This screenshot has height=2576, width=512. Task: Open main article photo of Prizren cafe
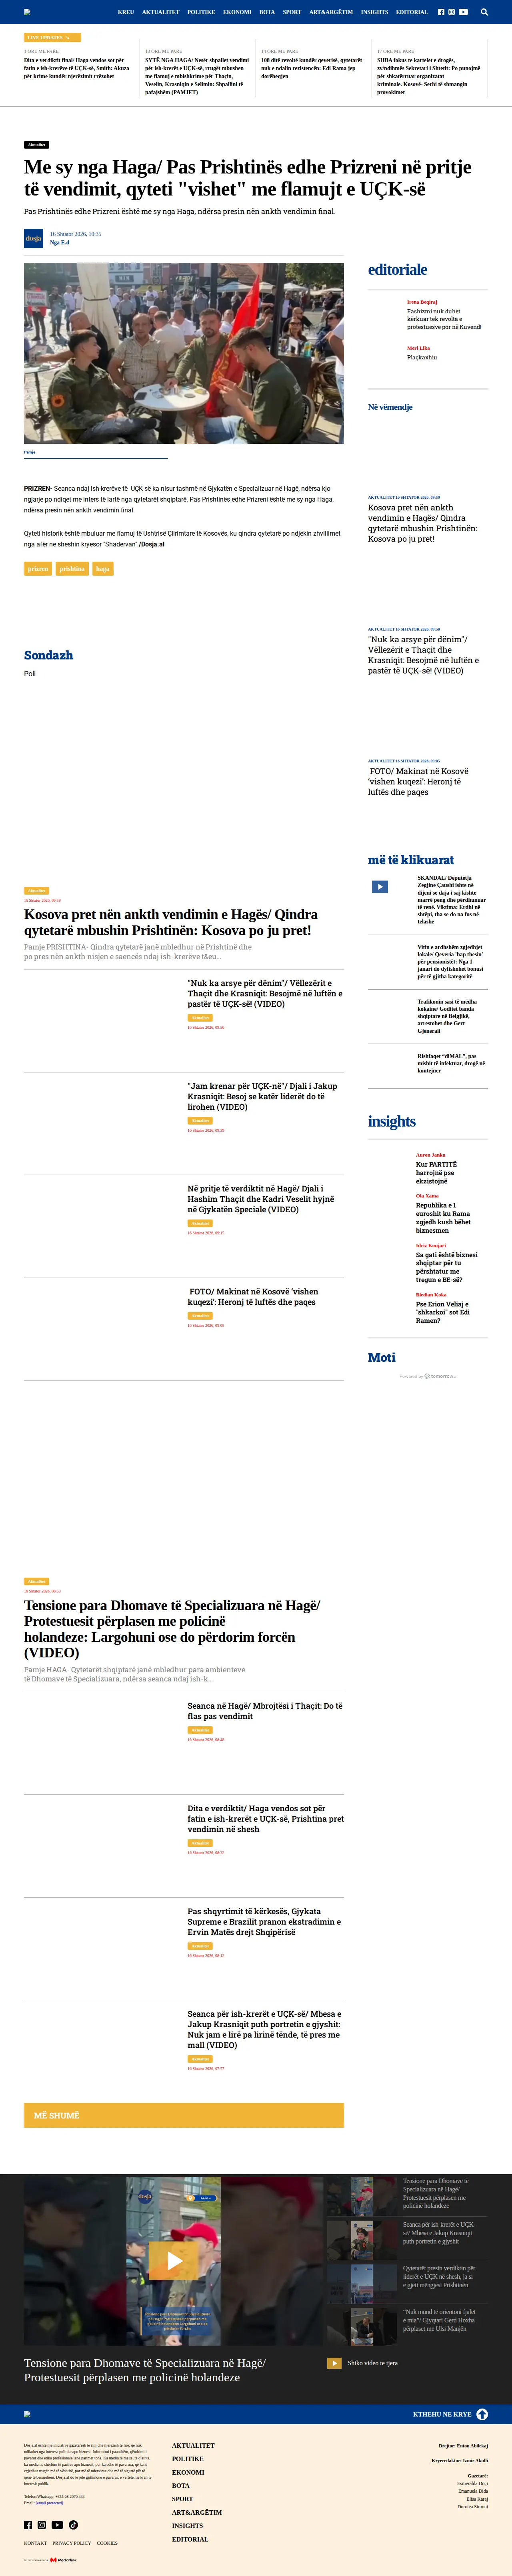pyautogui.click(x=184, y=353)
